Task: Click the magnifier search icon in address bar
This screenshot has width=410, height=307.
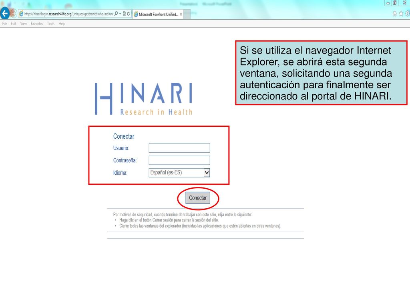Action: click(116, 14)
